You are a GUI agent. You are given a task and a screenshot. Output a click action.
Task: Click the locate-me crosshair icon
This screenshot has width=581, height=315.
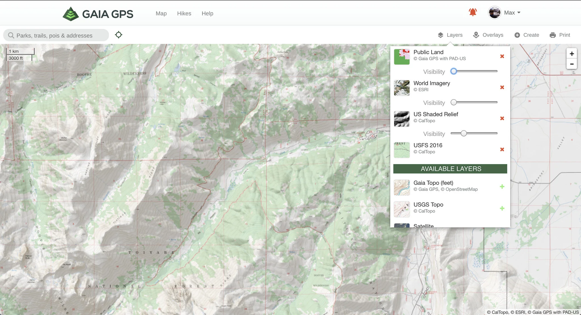pos(119,35)
